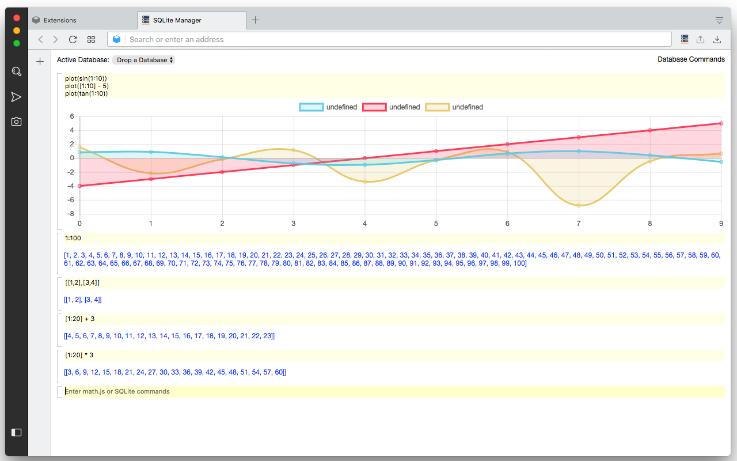
Task: Click the red legend color swatch
Action: (x=374, y=107)
